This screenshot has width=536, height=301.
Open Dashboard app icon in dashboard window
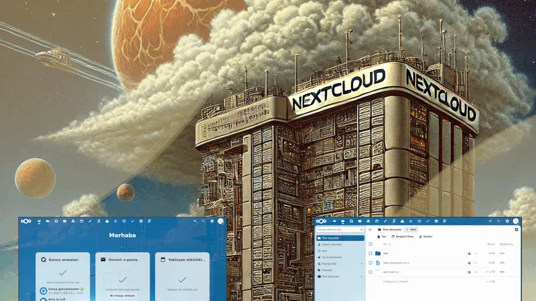pos(39,221)
